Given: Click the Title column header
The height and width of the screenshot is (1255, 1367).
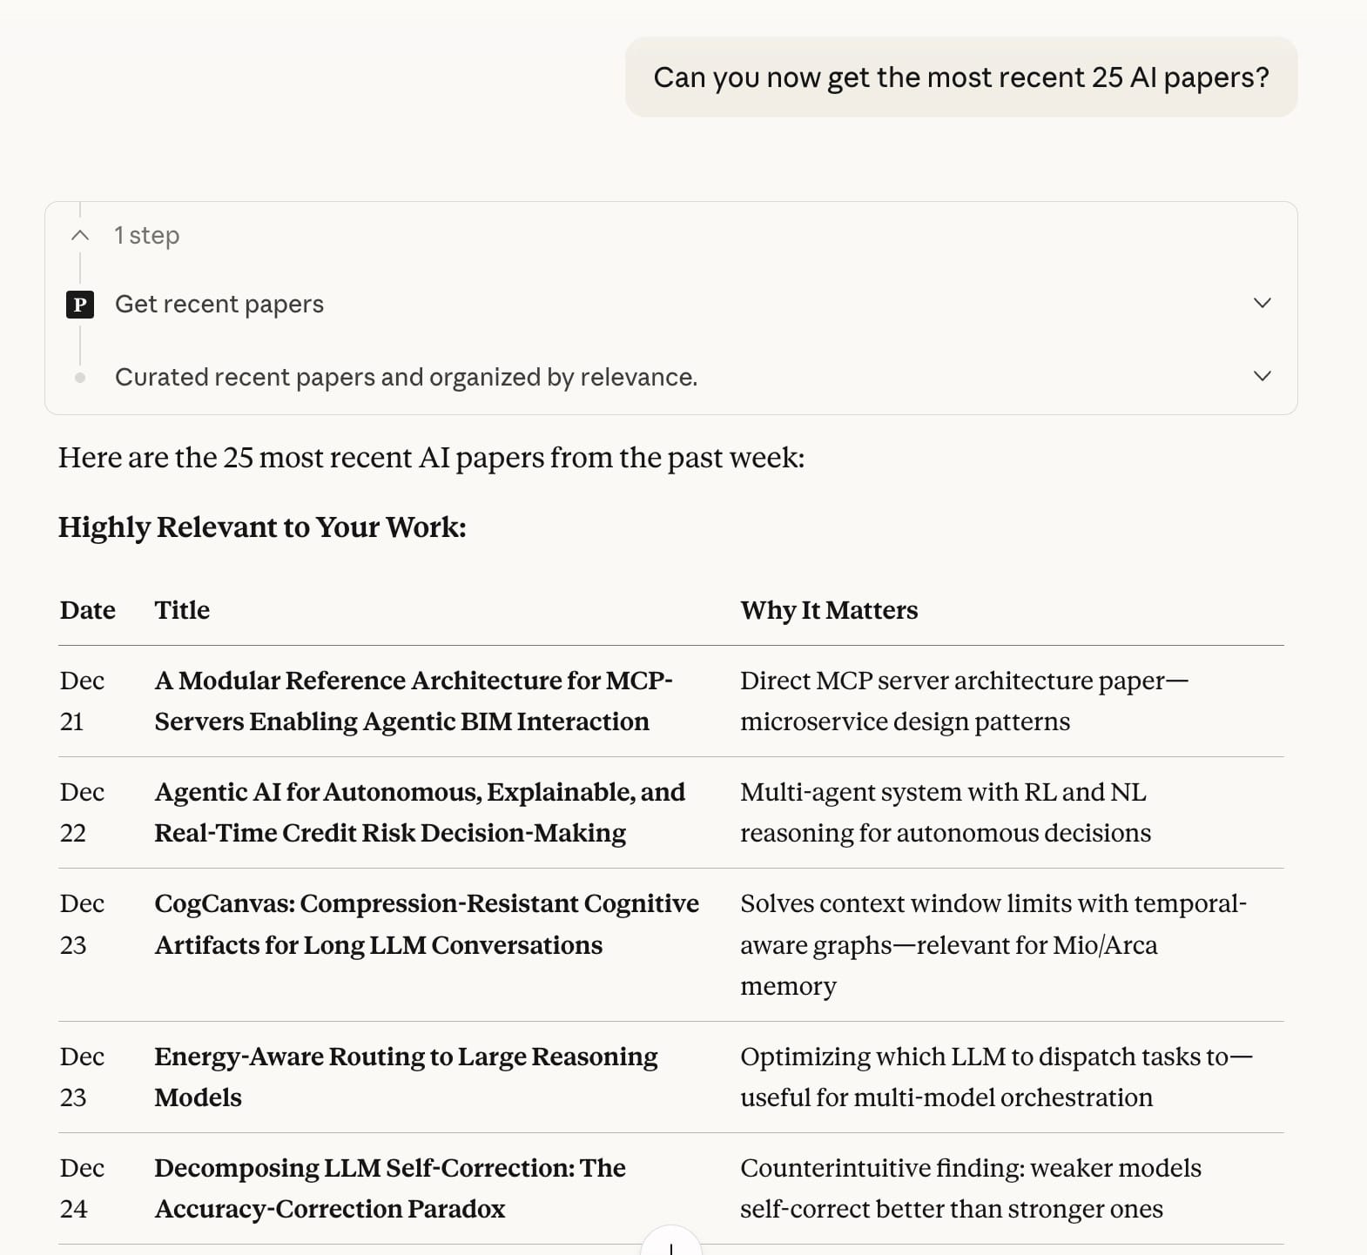Looking at the screenshot, I should click(x=182, y=610).
